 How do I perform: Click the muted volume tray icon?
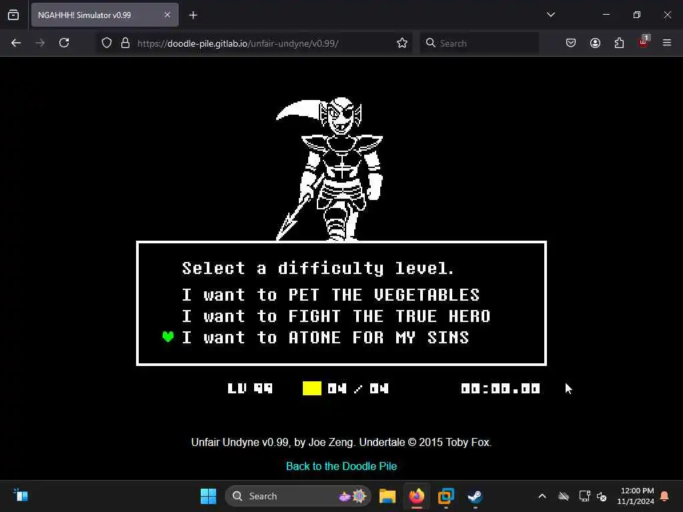coord(602,496)
